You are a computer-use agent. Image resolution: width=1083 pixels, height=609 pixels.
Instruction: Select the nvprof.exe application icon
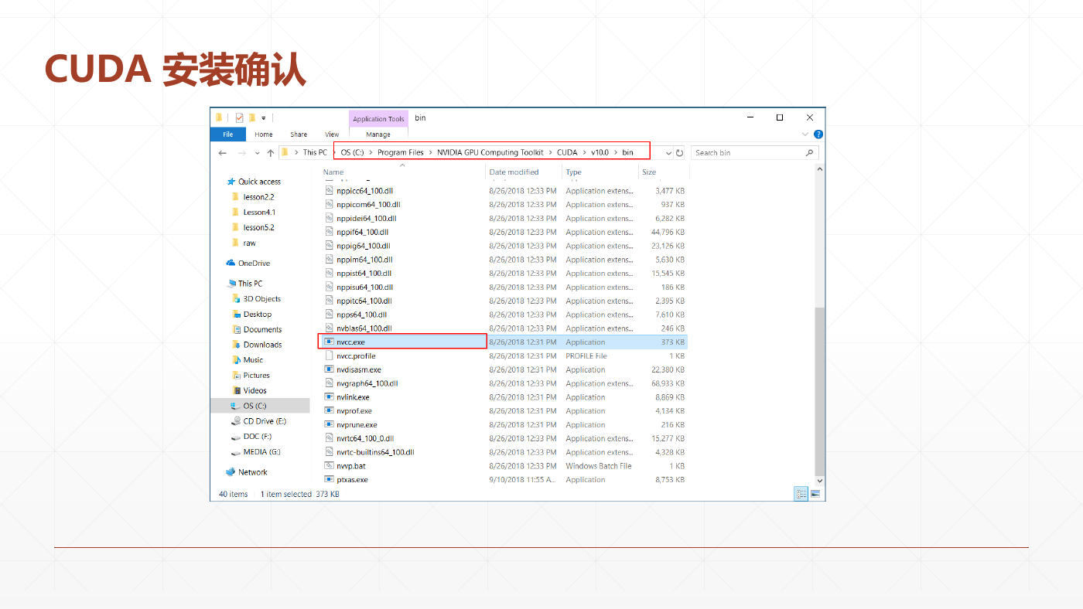click(330, 411)
